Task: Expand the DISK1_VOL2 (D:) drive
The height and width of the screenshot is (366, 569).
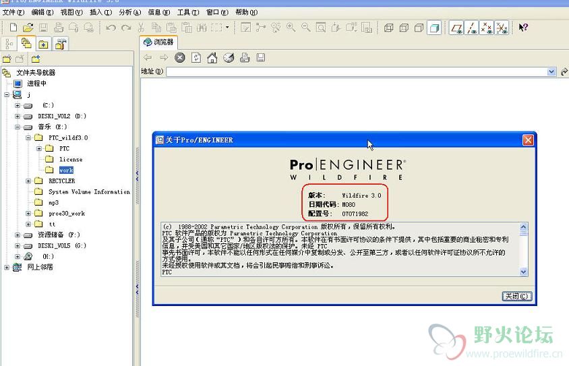Action: coord(18,116)
